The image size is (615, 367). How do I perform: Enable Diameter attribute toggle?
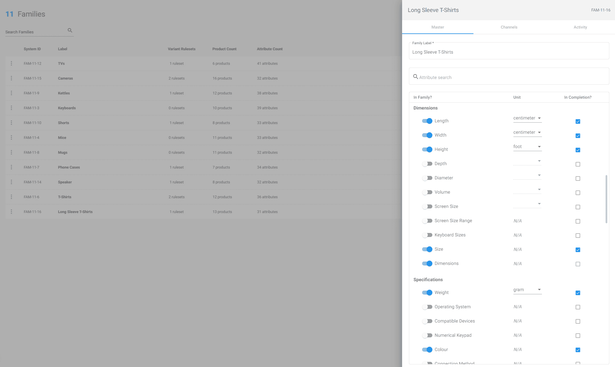click(427, 178)
